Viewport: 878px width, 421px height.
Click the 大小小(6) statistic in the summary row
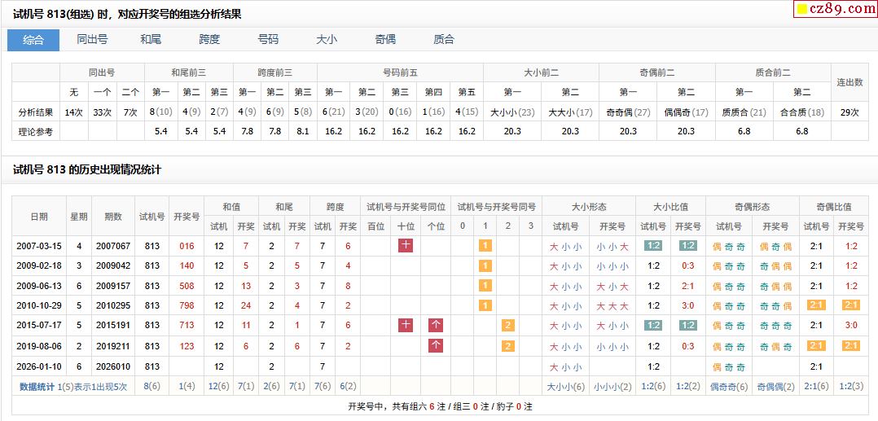pos(565,387)
